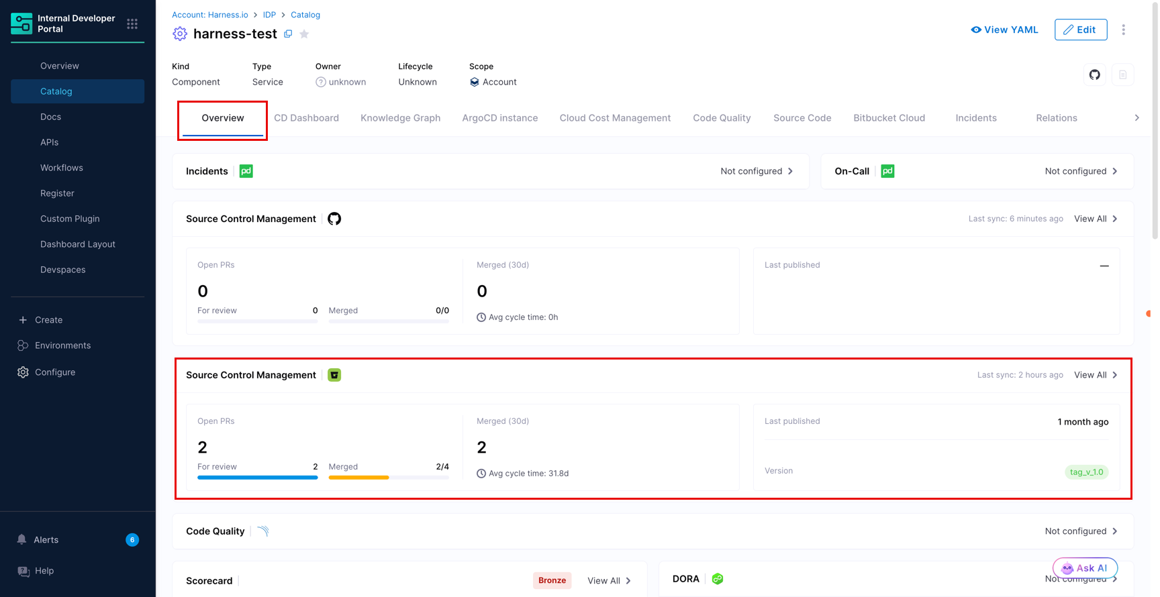
Task: Click the SonarQube icon beside Code Quality
Action: [x=263, y=531]
